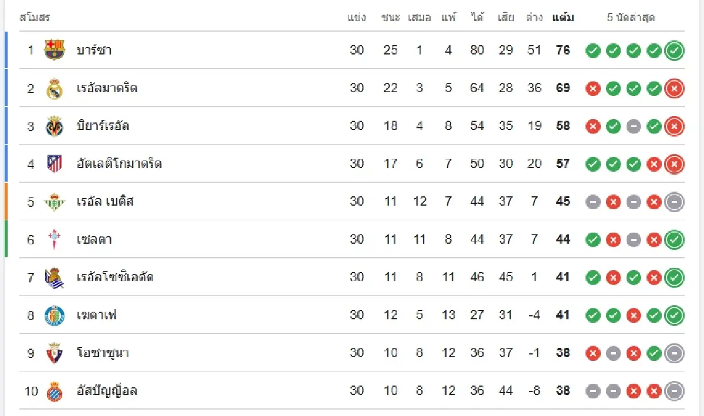This screenshot has width=704, height=416.
Task: Click the Real Sociedad club crest
Action: click(55, 277)
